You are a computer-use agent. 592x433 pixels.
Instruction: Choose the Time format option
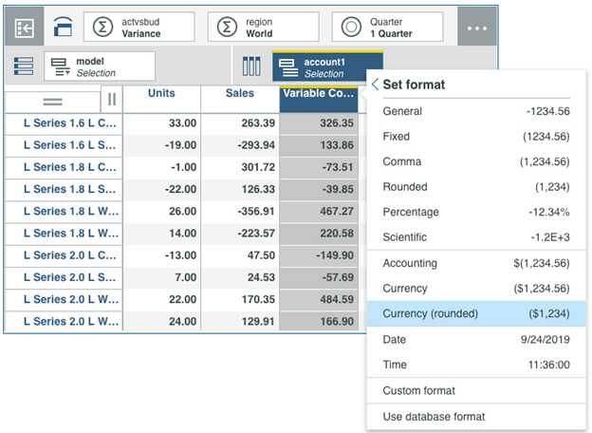[476, 365]
